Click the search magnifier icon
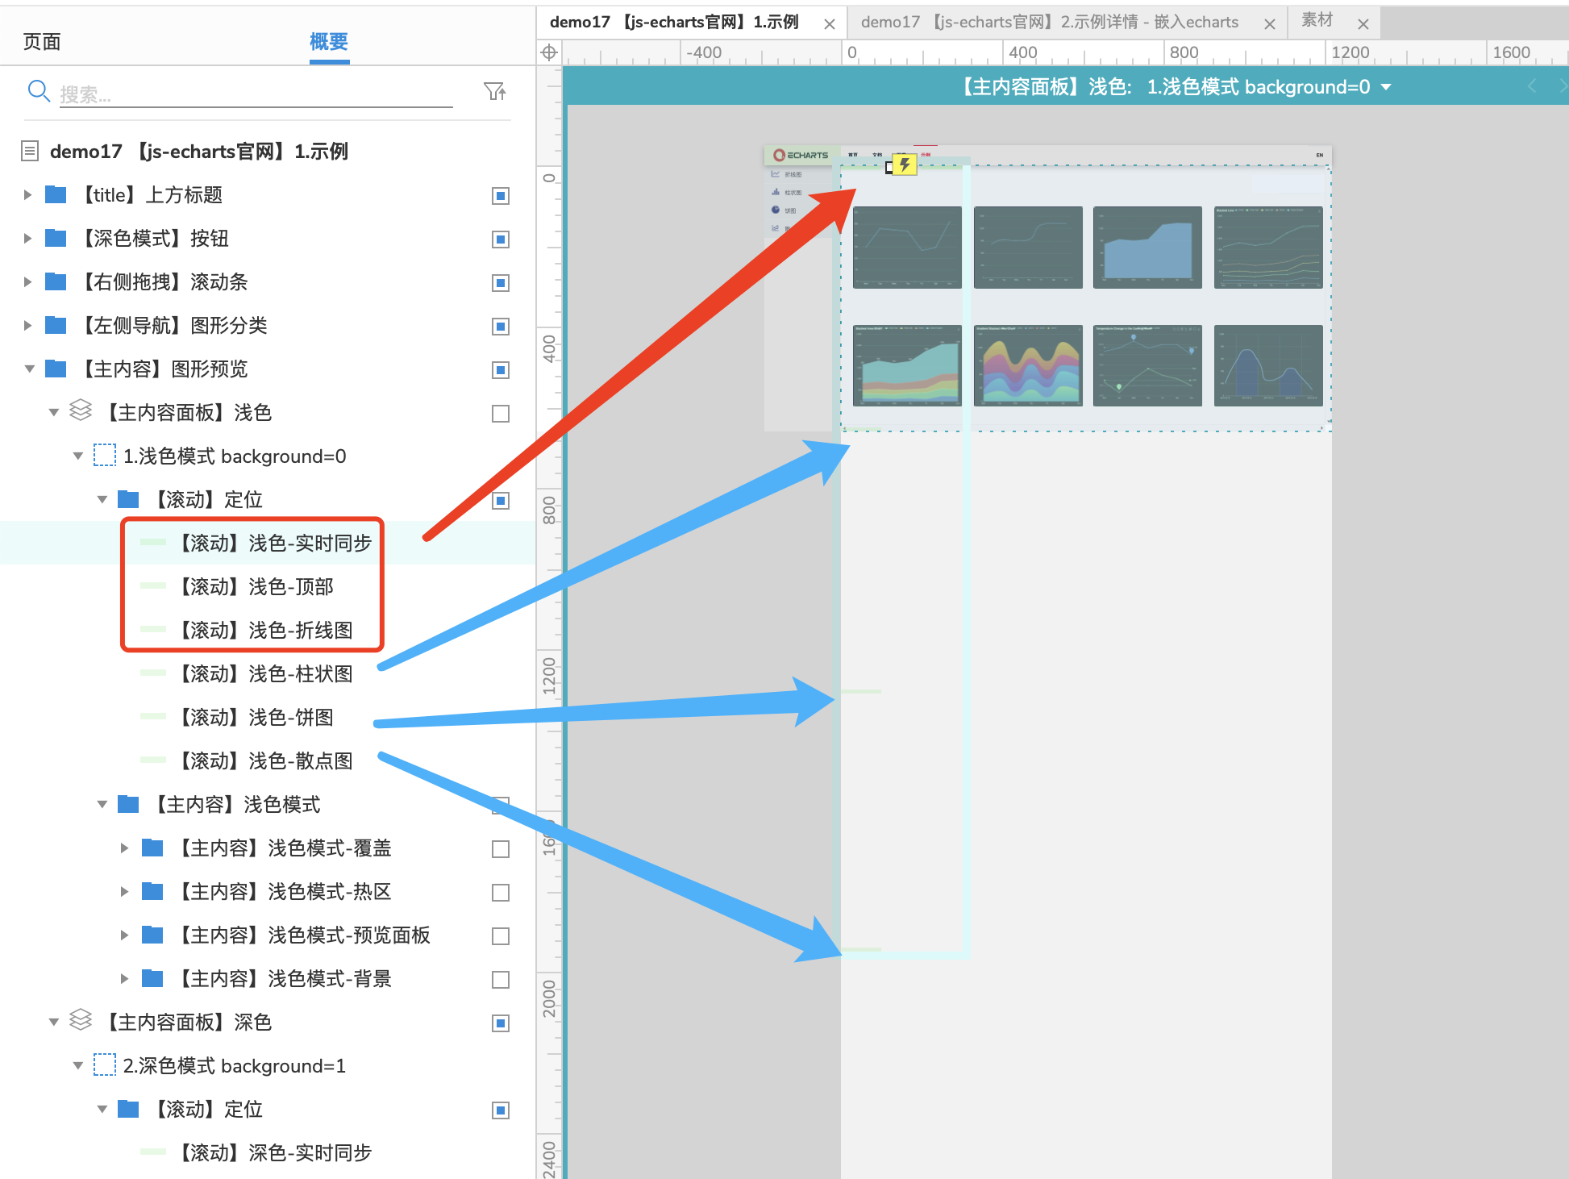1569x1179 pixels. (39, 90)
